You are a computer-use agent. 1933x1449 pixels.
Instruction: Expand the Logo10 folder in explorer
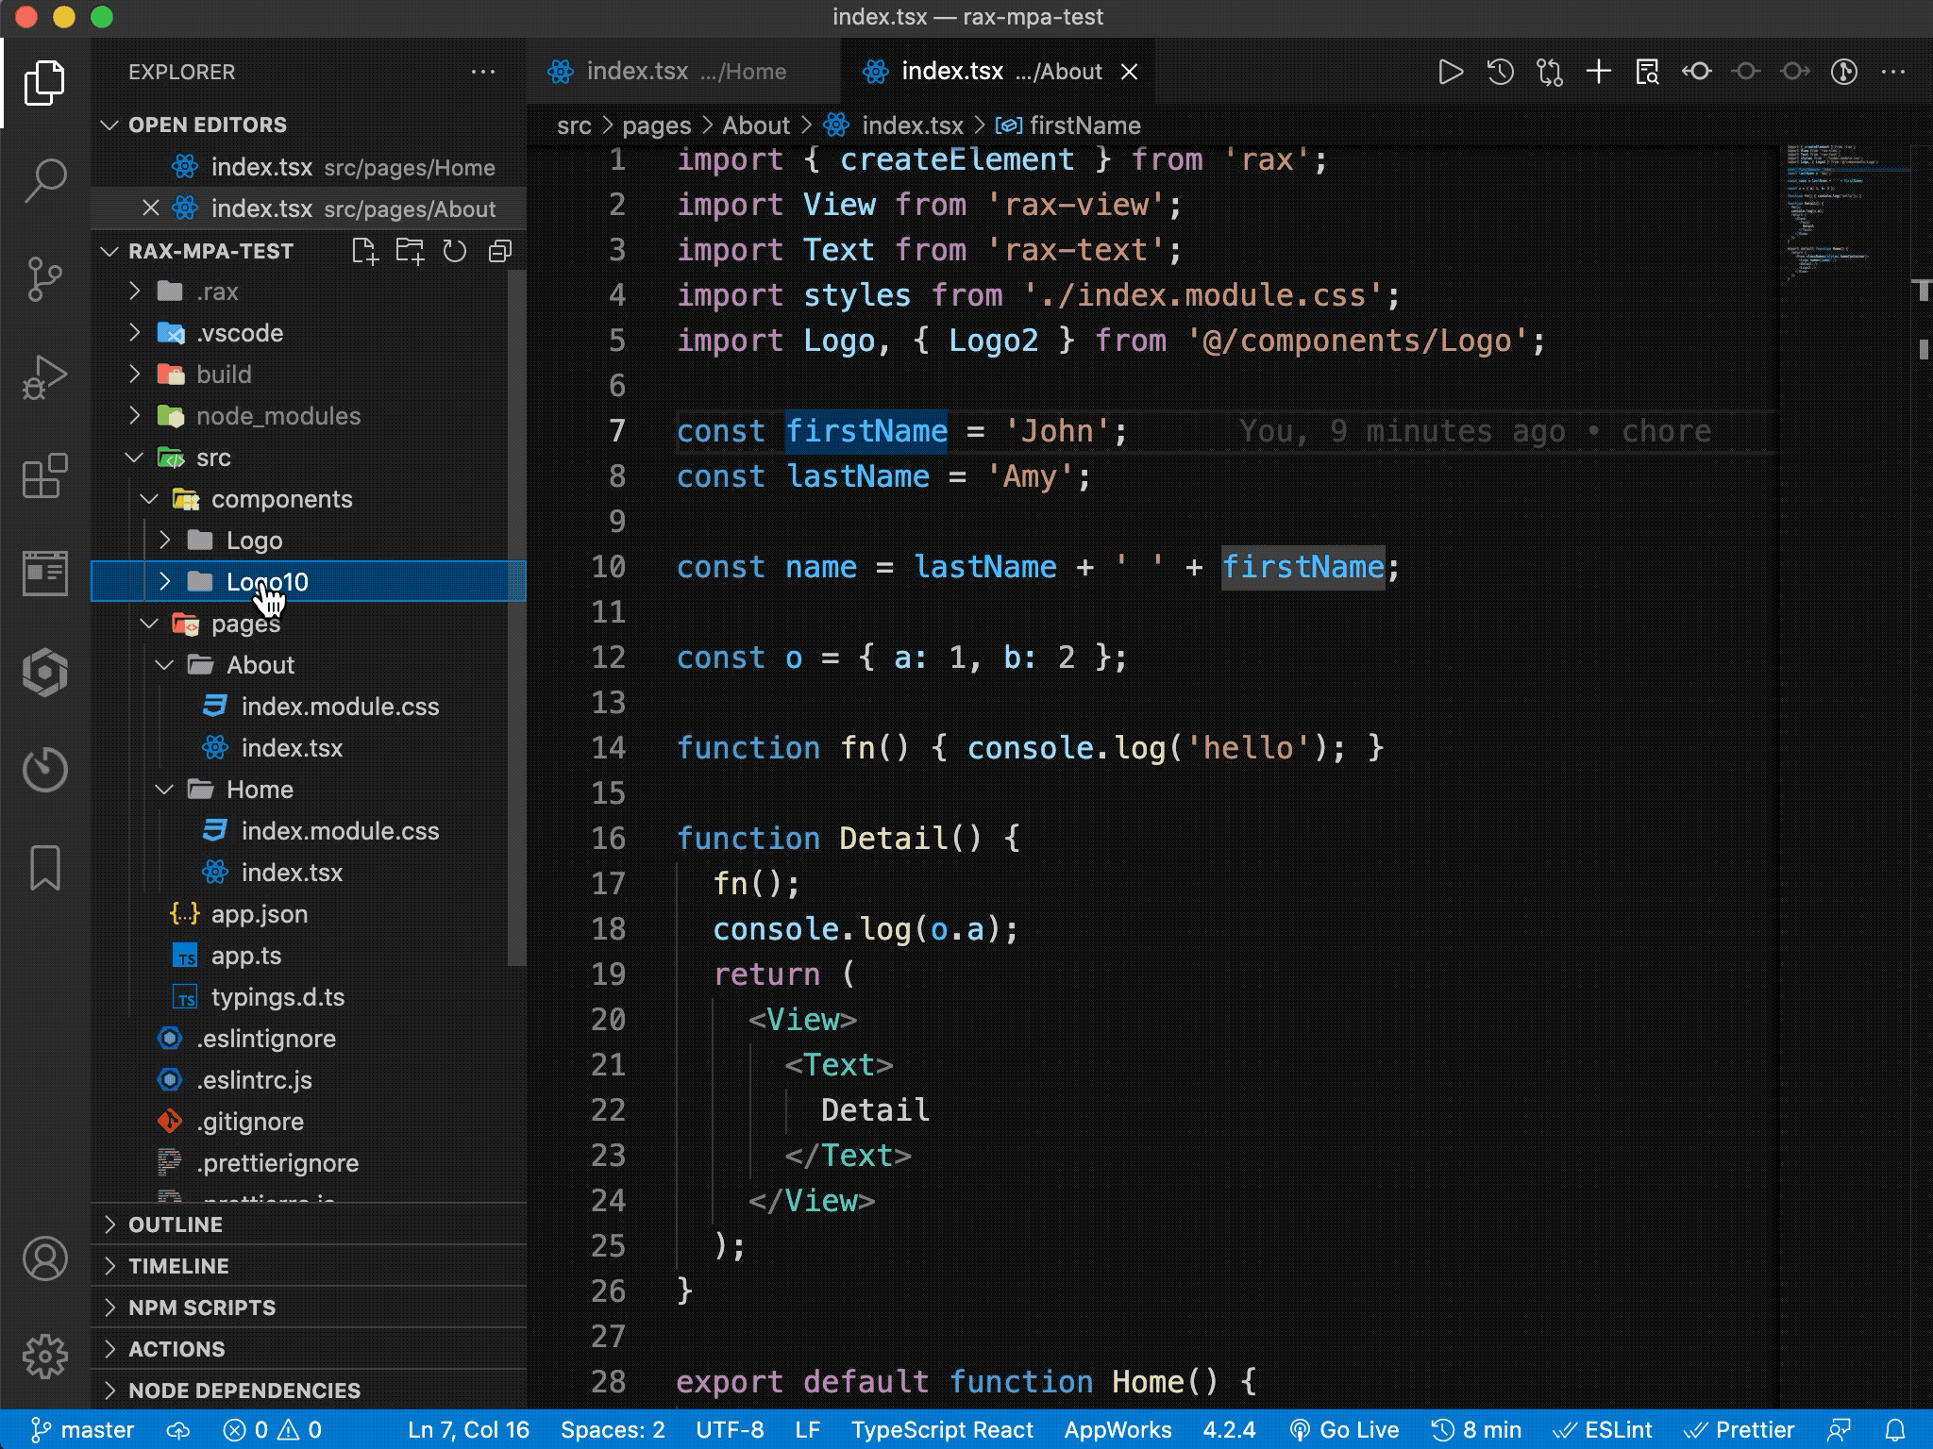pyautogui.click(x=164, y=580)
